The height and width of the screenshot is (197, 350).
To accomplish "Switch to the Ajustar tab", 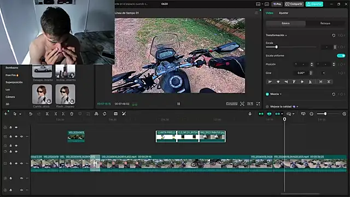I will click(x=283, y=13).
